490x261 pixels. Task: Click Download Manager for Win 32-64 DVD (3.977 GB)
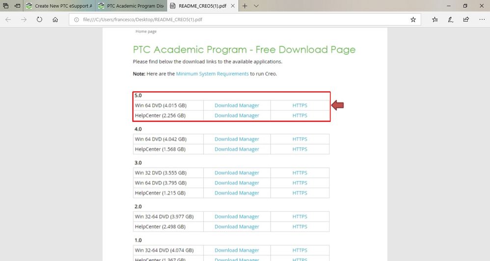pos(237,217)
